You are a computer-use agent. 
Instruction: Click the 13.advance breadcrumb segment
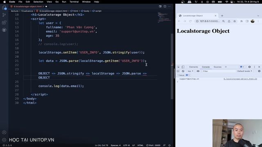[x=27, y=11]
